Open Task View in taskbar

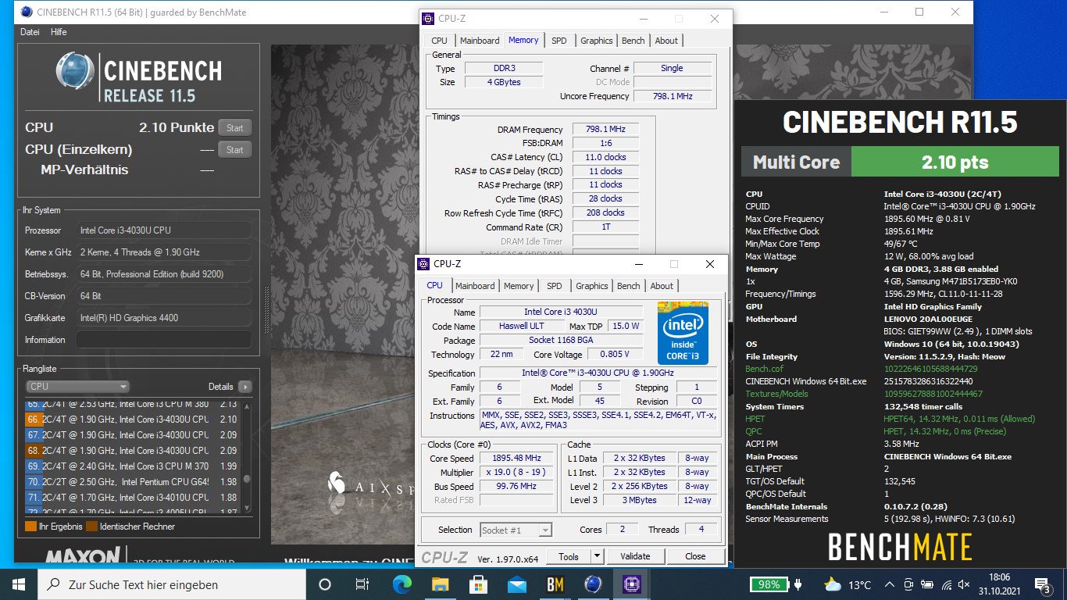click(x=362, y=584)
